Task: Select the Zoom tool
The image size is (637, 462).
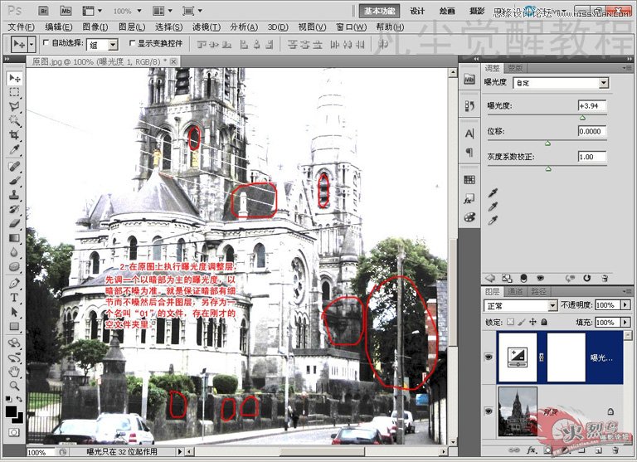Action: [x=15, y=385]
